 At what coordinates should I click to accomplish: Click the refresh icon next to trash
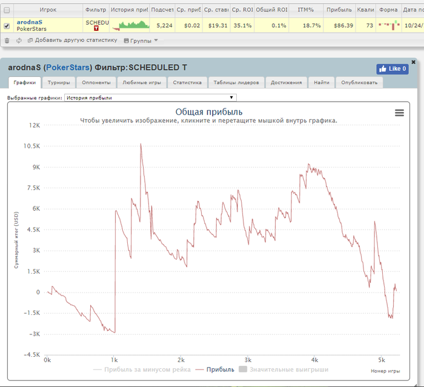click(x=19, y=41)
